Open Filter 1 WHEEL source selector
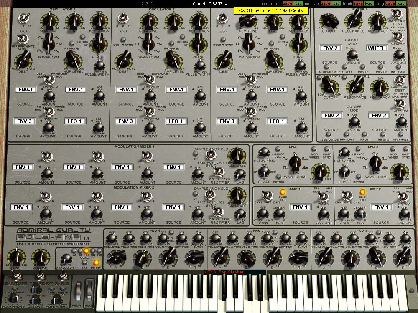Viewport: 418px width, 313px height. tap(377, 48)
